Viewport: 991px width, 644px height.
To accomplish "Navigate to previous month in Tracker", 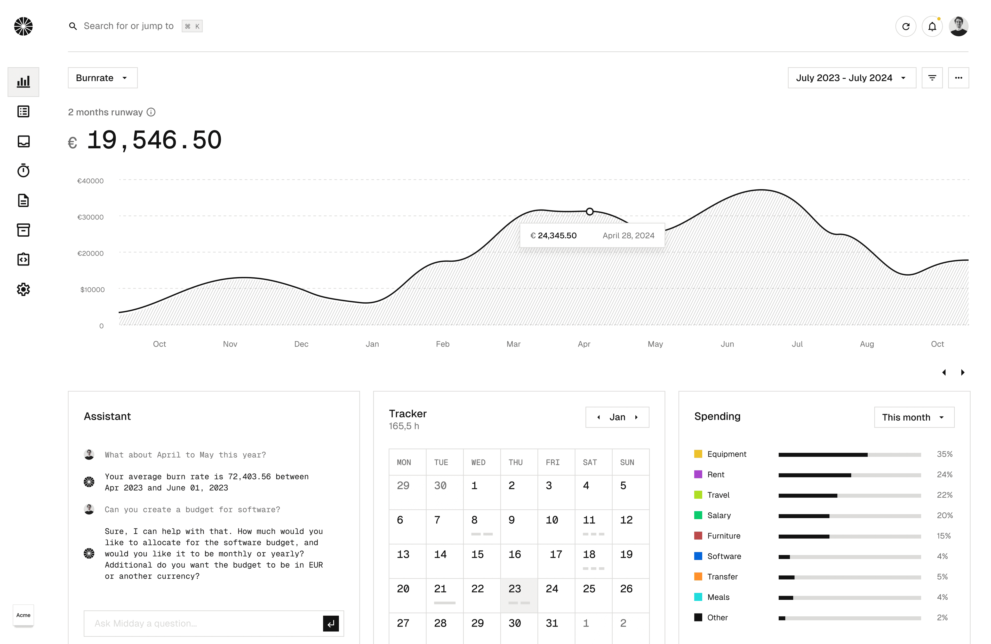I will (599, 417).
